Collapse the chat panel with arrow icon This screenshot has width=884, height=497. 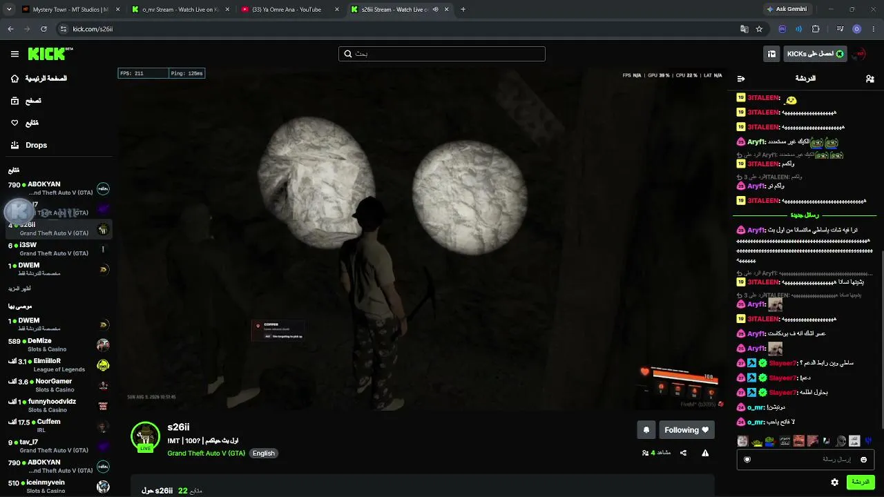[x=741, y=79]
